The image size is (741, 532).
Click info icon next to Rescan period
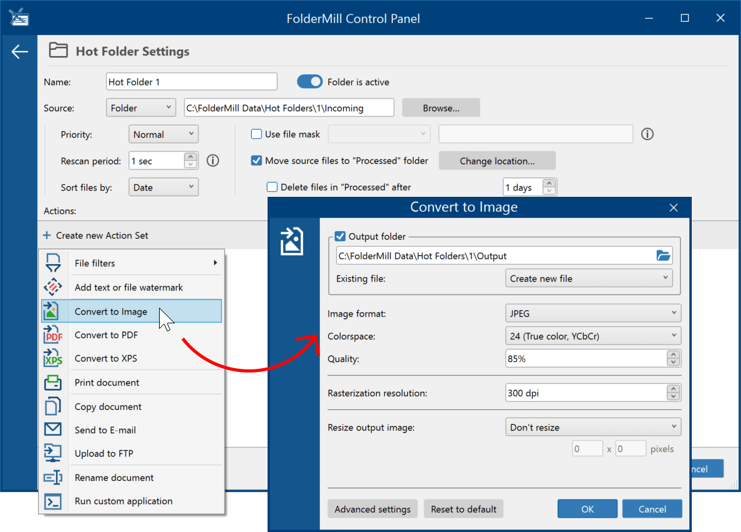pos(213,161)
